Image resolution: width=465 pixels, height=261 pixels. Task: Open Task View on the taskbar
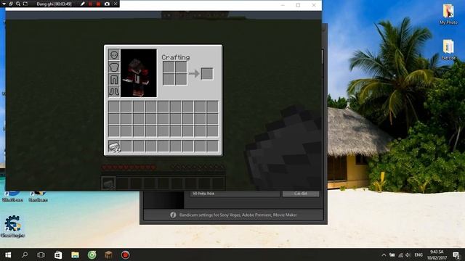[x=41, y=254]
